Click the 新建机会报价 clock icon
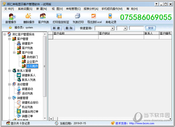 pyautogui.click(x=19, y=102)
